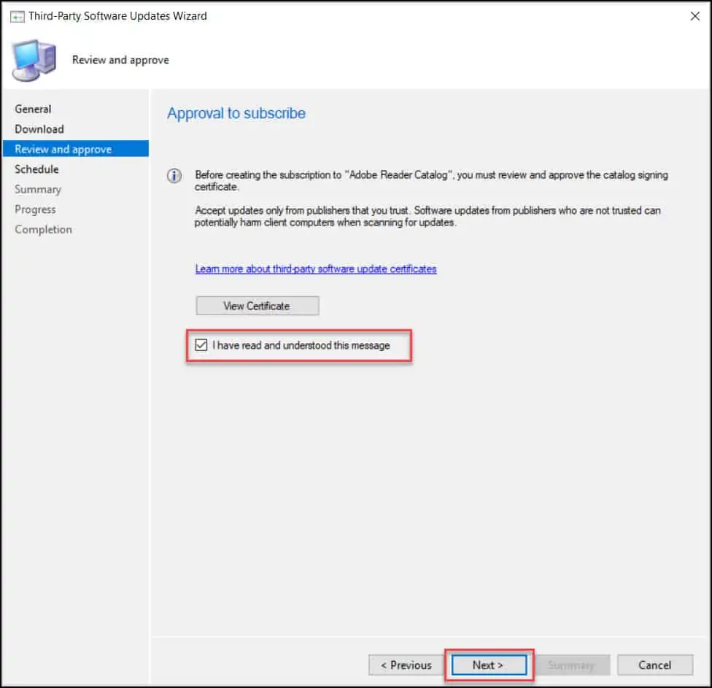The image size is (712, 688).
Task: Click the View Certificate button
Action: [x=258, y=306]
